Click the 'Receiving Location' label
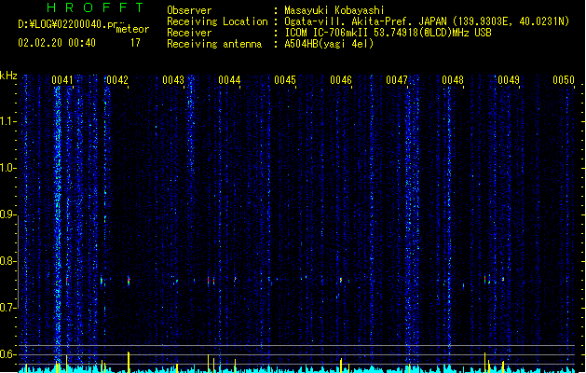This screenshot has height=373, width=586. tap(217, 21)
